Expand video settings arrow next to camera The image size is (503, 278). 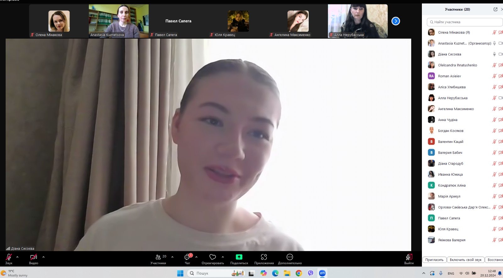(x=43, y=257)
